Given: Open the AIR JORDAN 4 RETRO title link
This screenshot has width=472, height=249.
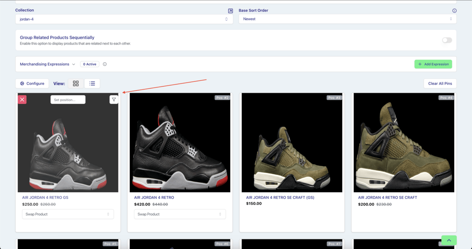Looking at the screenshot, I should pos(154,197).
